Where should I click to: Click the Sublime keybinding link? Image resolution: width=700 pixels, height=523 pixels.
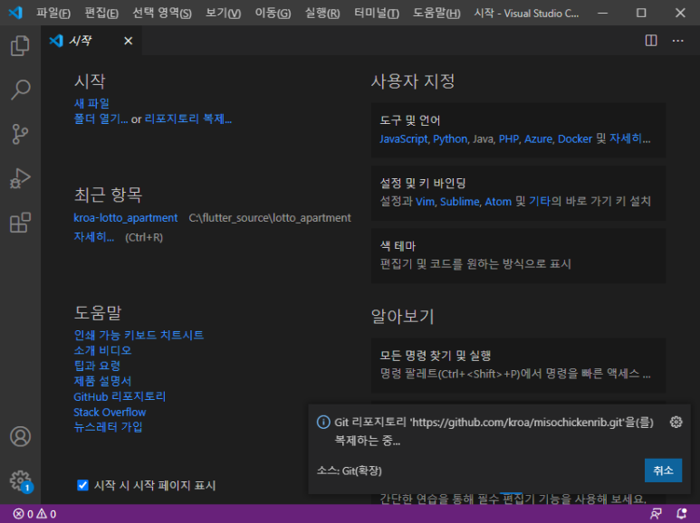coord(460,202)
